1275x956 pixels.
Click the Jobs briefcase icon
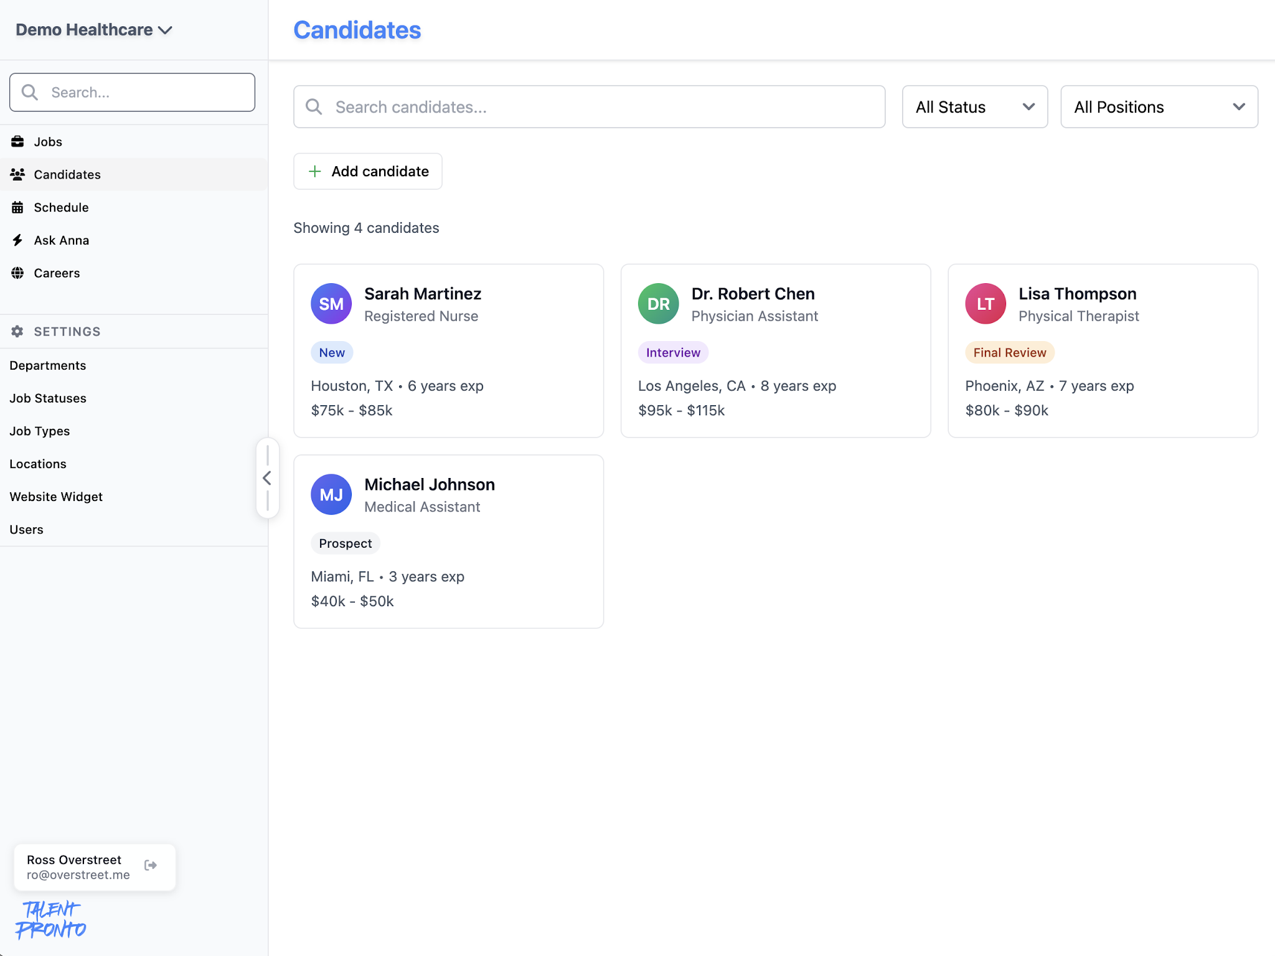click(17, 142)
